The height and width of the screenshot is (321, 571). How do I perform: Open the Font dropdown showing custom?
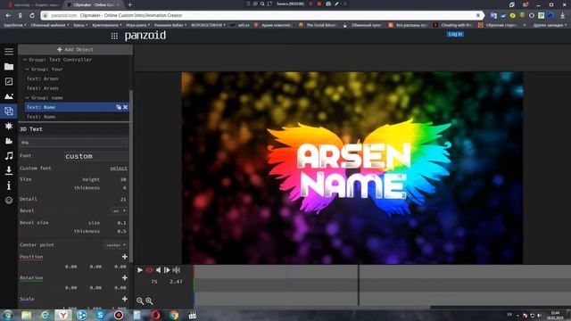(x=95, y=156)
